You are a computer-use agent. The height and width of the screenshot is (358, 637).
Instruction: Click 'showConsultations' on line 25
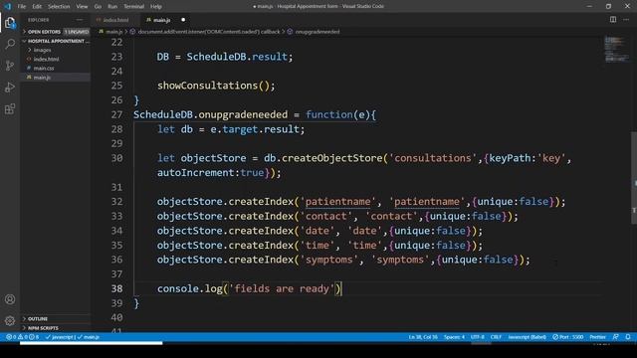click(x=208, y=86)
